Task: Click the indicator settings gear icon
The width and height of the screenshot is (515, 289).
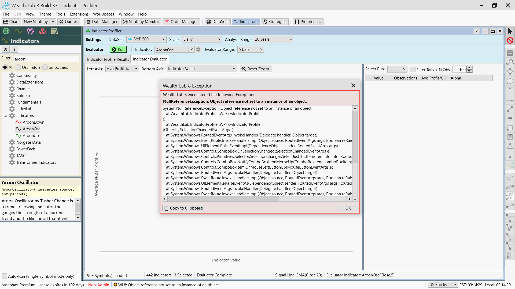Action: (198, 50)
